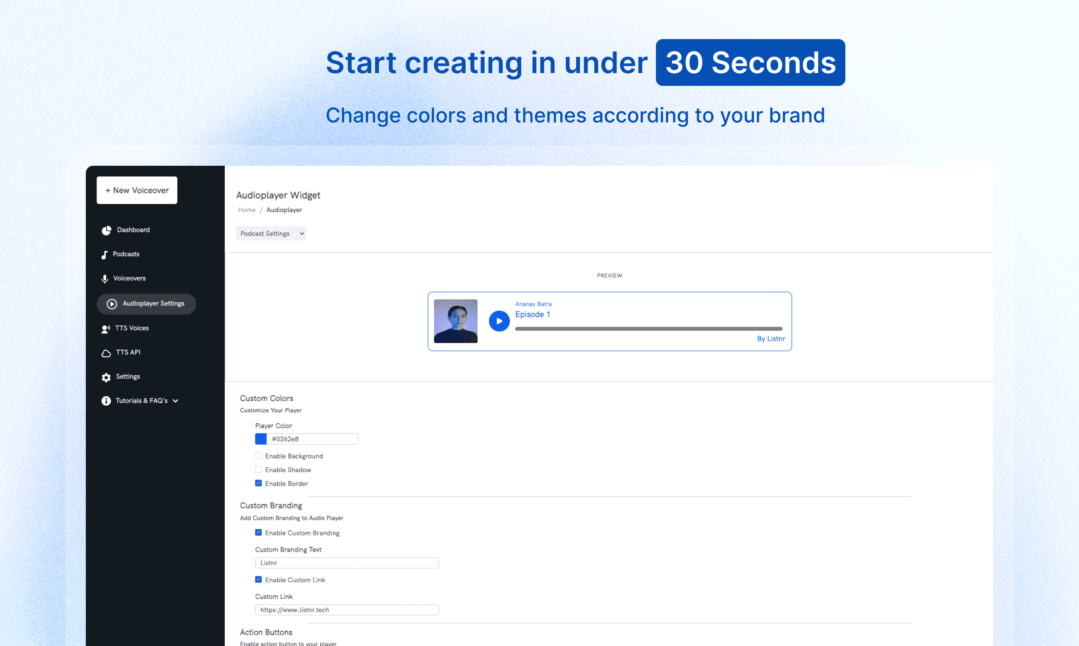Click the blue Player Color swatch
Image resolution: width=1079 pixels, height=646 pixels.
pos(260,439)
